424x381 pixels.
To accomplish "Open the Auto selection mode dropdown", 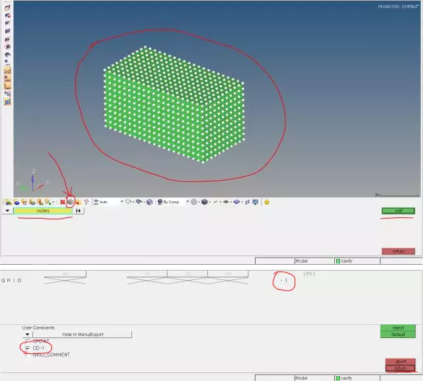I will pyautogui.click(x=122, y=202).
